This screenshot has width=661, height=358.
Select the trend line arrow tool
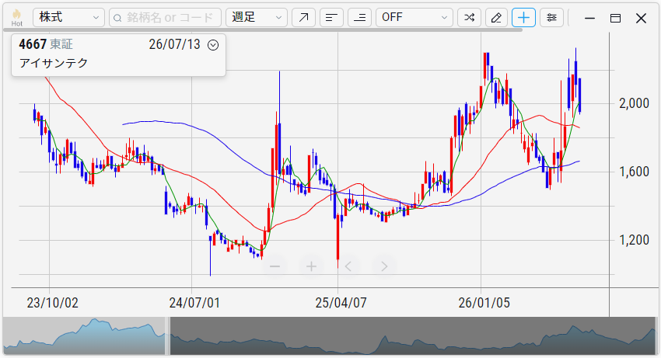303,17
